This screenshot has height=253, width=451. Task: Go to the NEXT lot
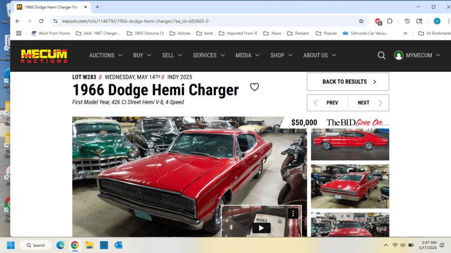[368, 103]
